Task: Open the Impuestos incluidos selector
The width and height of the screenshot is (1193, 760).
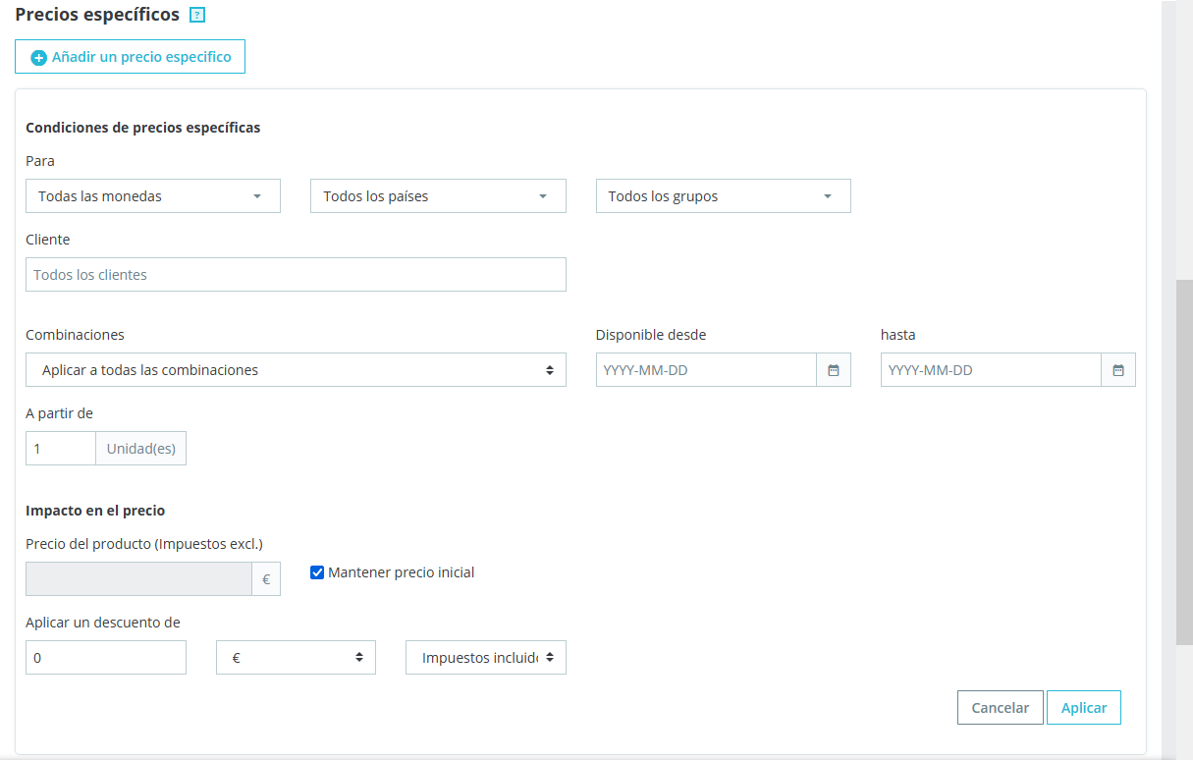Action: click(x=485, y=658)
